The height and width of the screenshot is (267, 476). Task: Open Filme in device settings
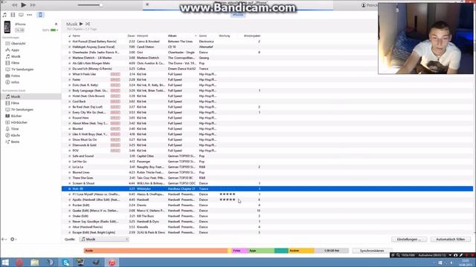15,63
